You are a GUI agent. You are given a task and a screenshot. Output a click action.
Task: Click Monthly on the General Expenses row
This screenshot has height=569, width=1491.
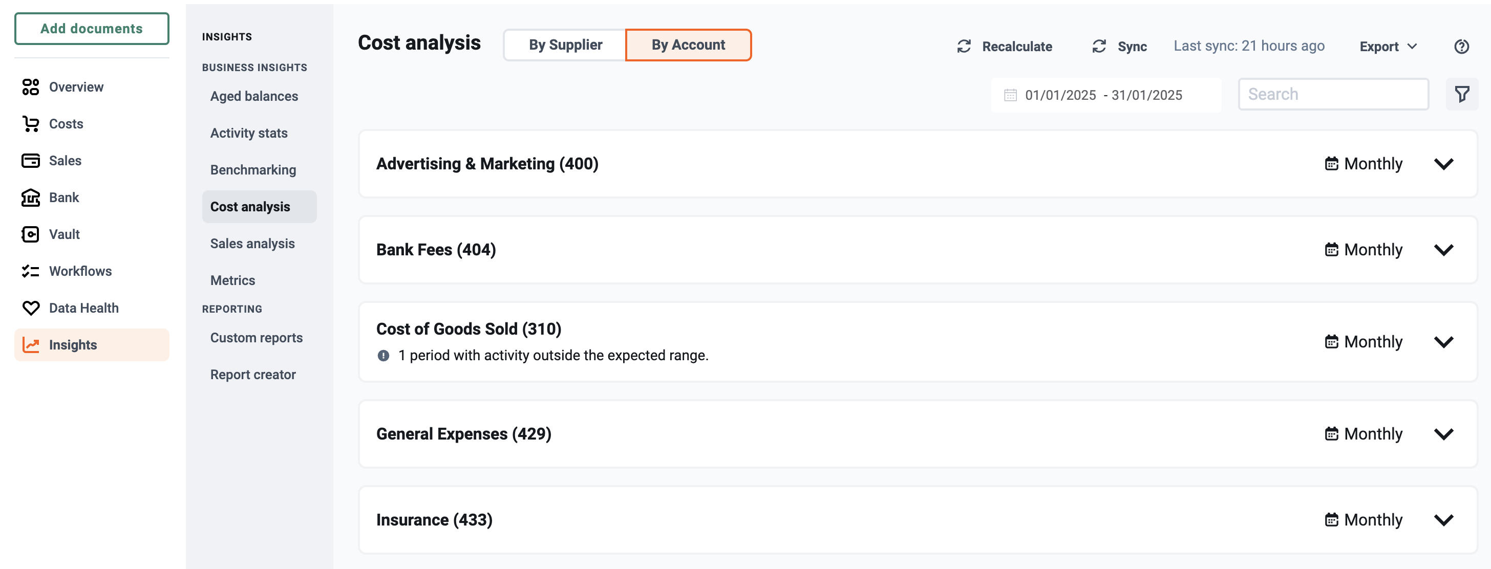coord(1373,434)
